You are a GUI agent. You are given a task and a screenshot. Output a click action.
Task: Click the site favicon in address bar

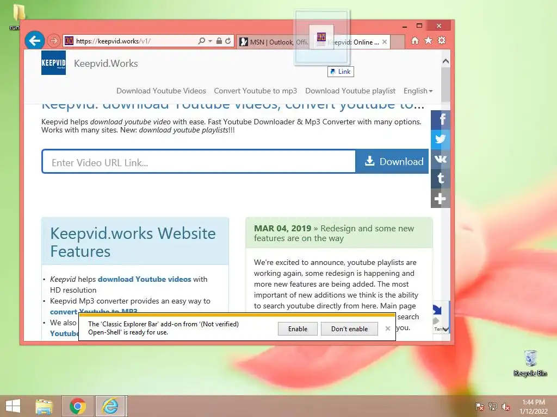point(69,41)
